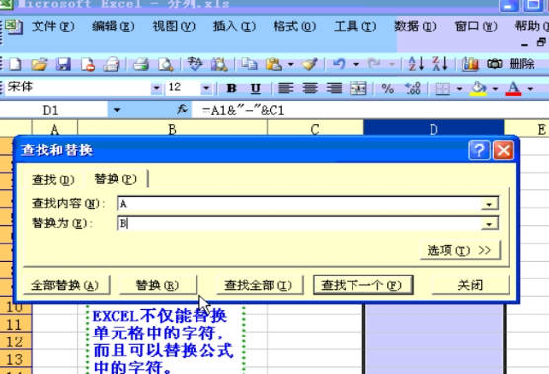
Task: Open the 窗口(W) menu
Action: click(x=476, y=26)
